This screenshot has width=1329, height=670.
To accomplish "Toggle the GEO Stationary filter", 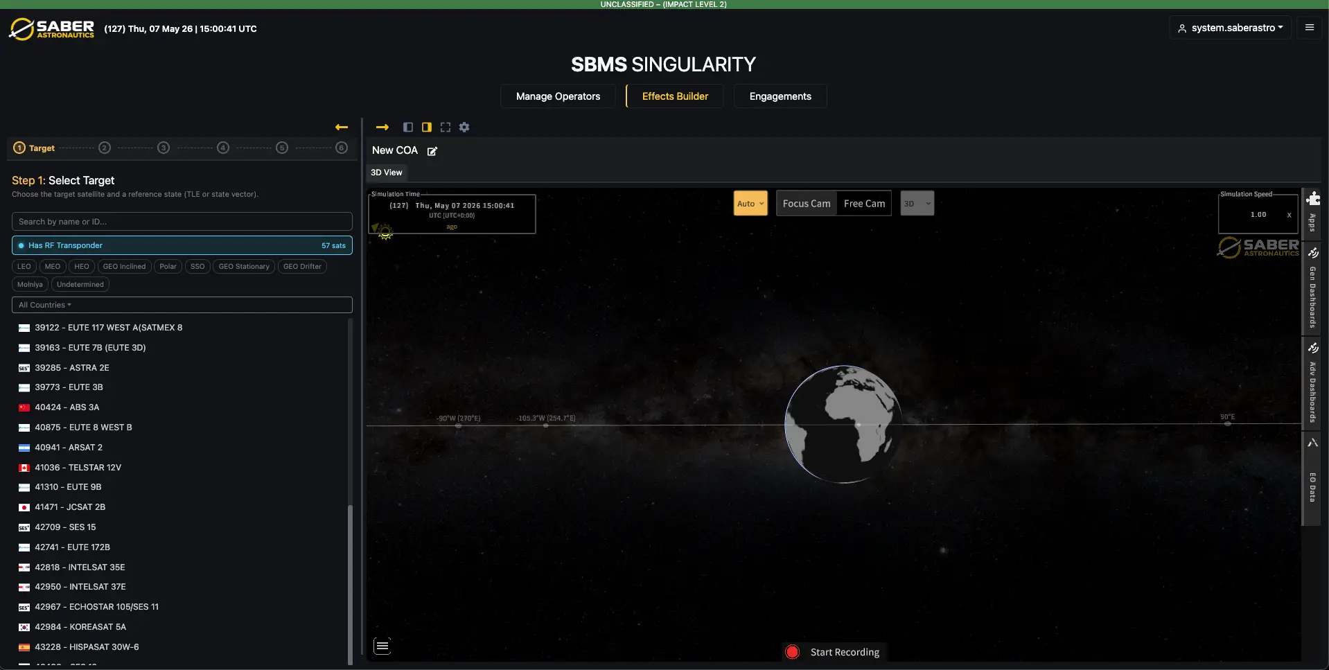I will tap(244, 266).
